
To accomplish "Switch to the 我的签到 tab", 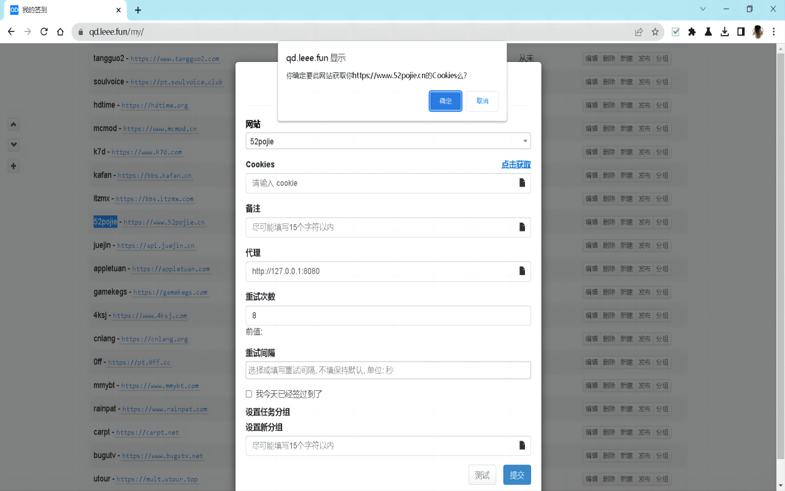I will (64, 10).
